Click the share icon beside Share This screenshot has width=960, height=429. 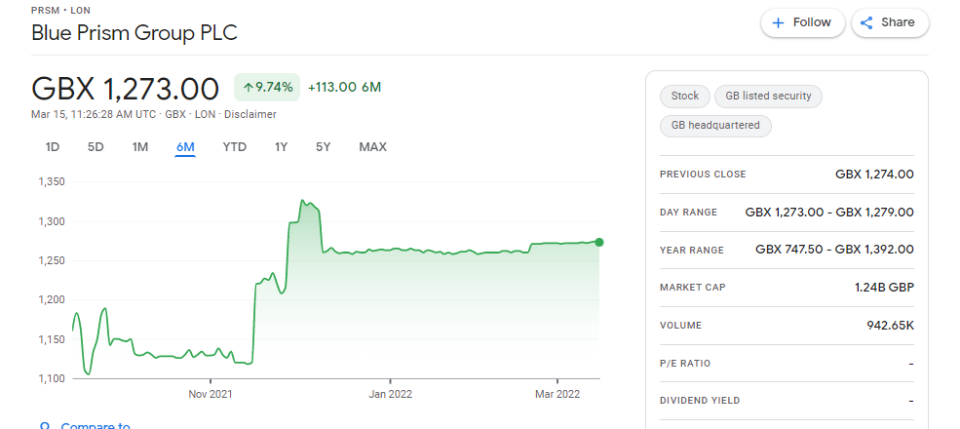tap(866, 22)
